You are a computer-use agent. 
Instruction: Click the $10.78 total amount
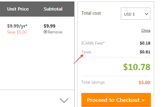coord(136,67)
